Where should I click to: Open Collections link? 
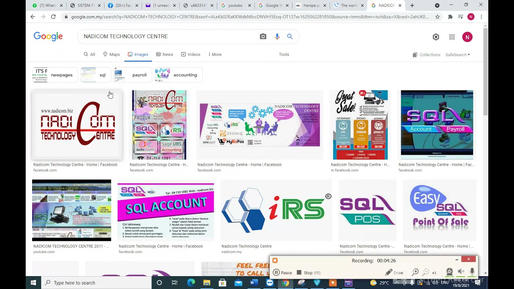tap(426, 55)
